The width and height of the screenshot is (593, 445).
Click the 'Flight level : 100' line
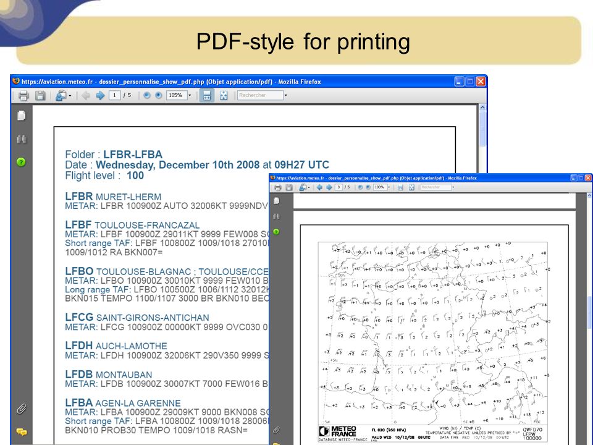(x=104, y=176)
